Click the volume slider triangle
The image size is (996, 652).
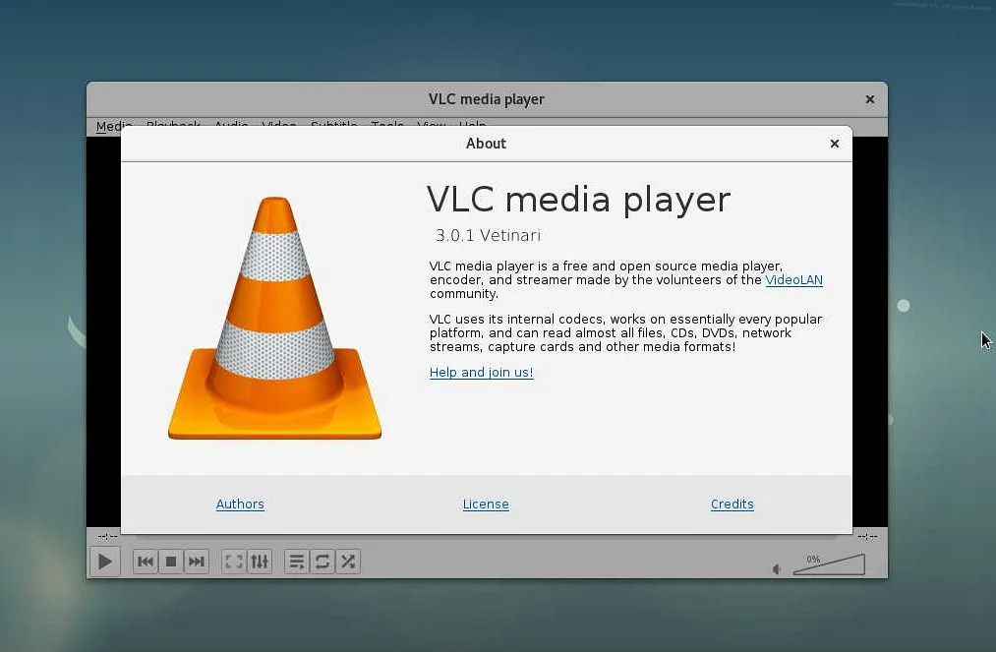coord(829,565)
